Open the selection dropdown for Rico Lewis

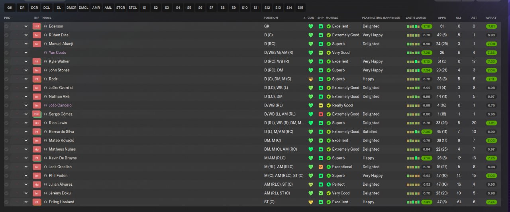click(x=26, y=123)
